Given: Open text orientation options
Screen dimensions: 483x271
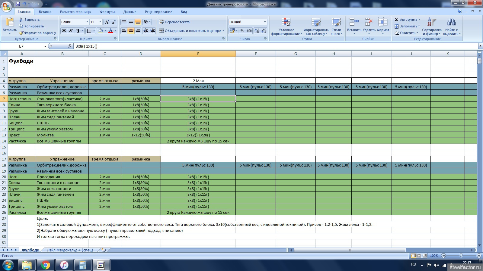Looking at the screenshot, I should tap(147, 22).
